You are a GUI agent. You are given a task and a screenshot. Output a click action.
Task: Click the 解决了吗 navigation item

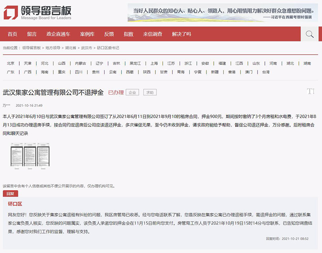pos(182,34)
